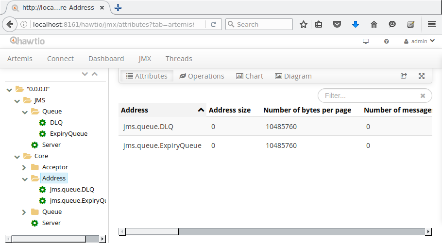Viewport: 442px width, 243px height.
Task: Open the bookmarks list icon
Action: coord(319,25)
